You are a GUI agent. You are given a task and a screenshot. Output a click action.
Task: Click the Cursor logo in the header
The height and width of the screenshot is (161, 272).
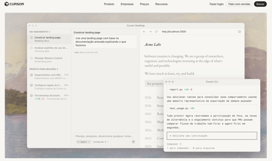point(14,4)
